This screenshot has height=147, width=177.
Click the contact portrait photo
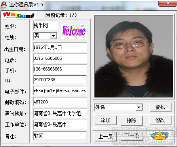click(x=133, y=57)
